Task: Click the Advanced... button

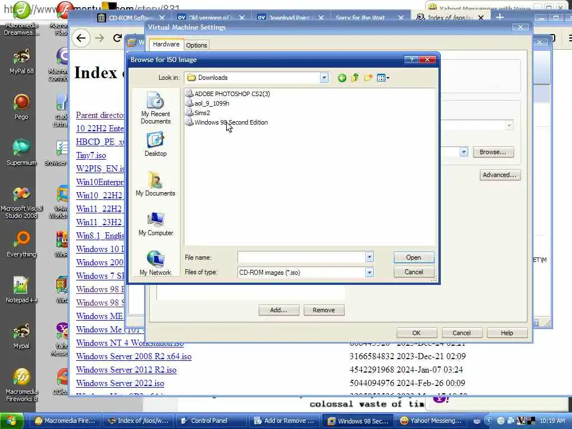Action: pos(499,175)
